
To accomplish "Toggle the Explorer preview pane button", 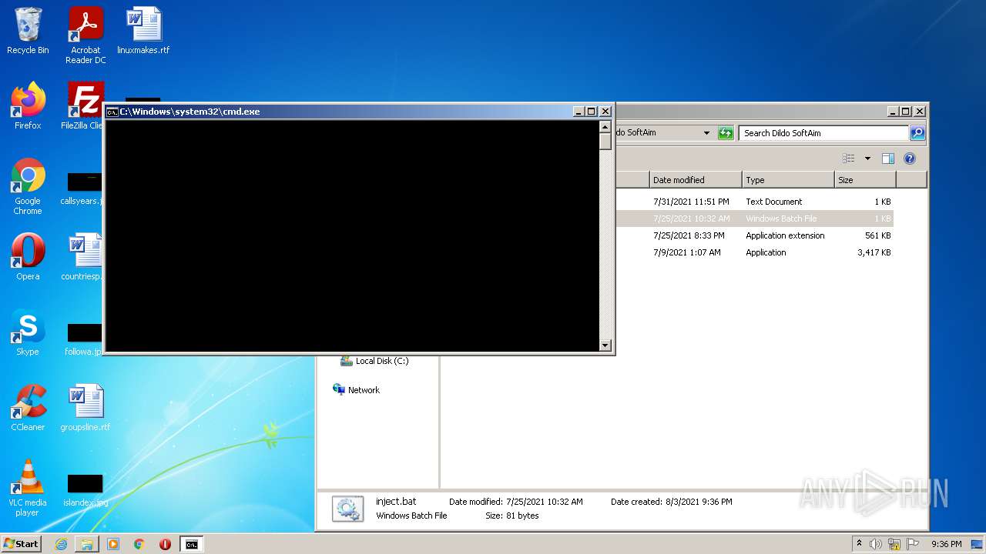I will pyautogui.click(x=888, y=159).
